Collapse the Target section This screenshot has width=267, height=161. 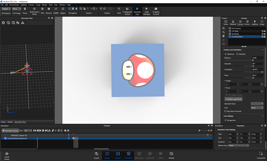[225, 81]
